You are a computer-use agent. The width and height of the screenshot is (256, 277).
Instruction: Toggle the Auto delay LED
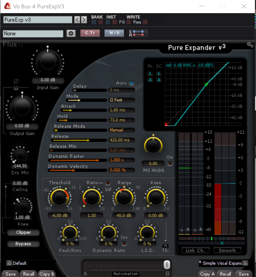pyautogui.click(x=131, y=83)
